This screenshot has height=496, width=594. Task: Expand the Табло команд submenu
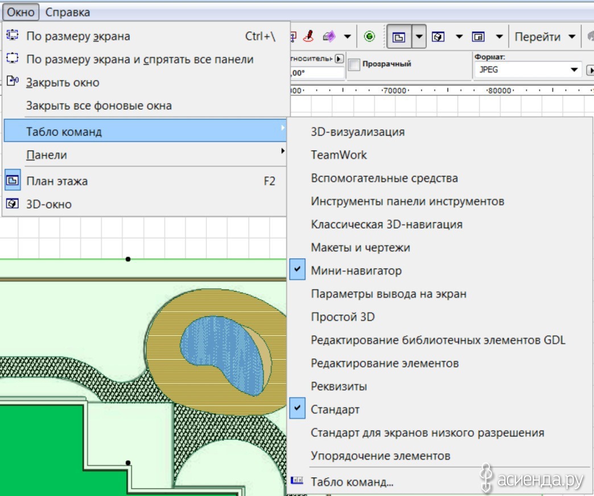[145, 131]
